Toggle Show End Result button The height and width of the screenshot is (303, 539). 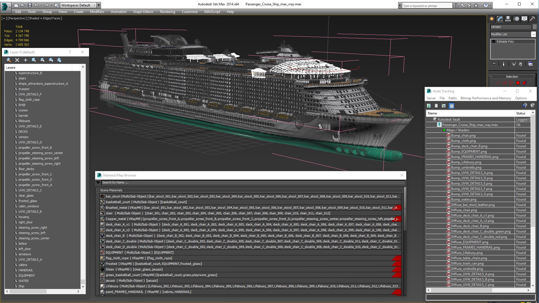tap(504, 64)
